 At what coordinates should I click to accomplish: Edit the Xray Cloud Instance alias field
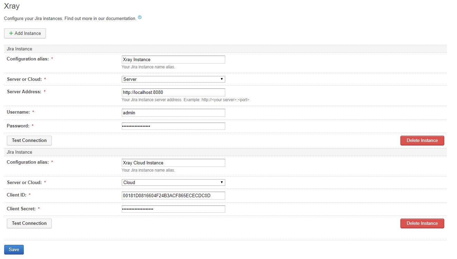pos(173,163)
